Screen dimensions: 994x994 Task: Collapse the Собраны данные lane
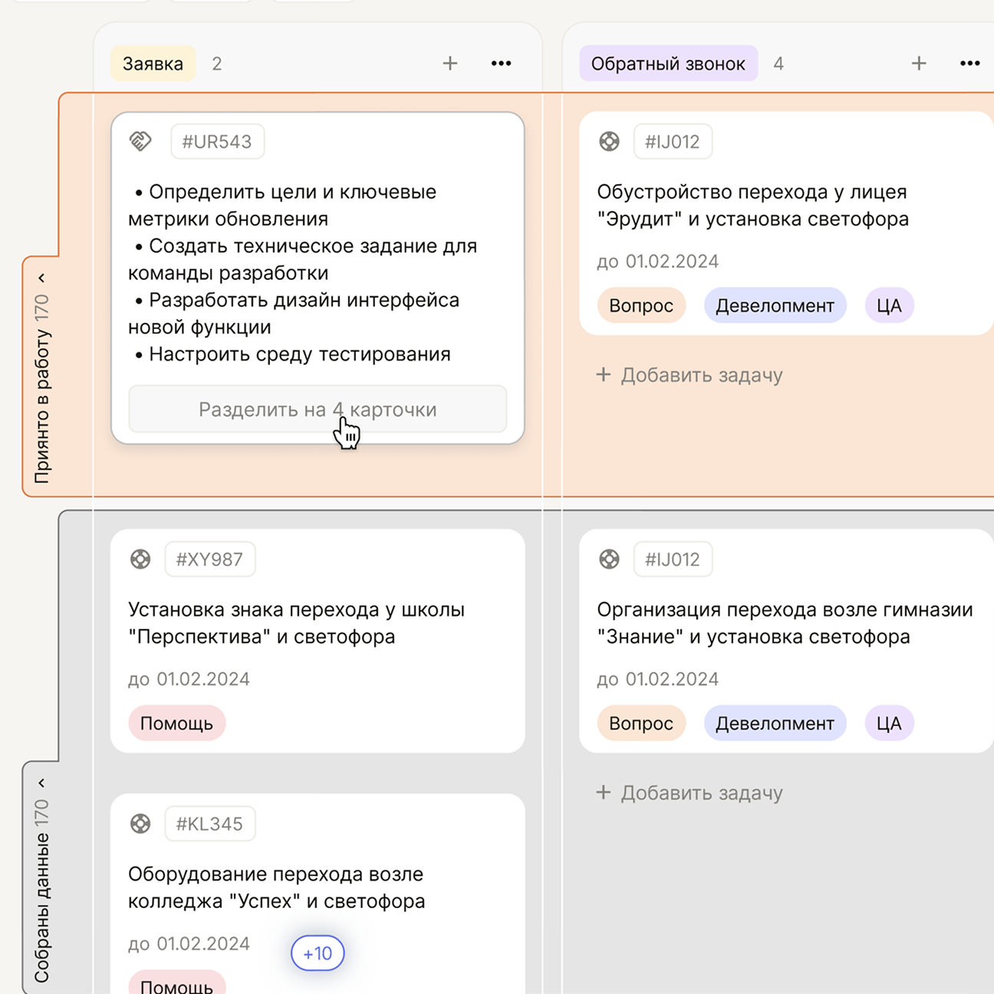42,782
